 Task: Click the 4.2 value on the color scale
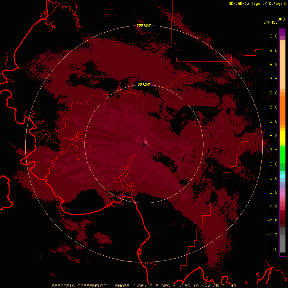coord(274,136)
